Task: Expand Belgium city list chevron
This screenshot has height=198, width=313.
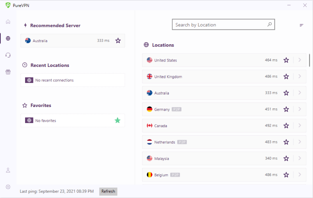Action: click(300, 175)
